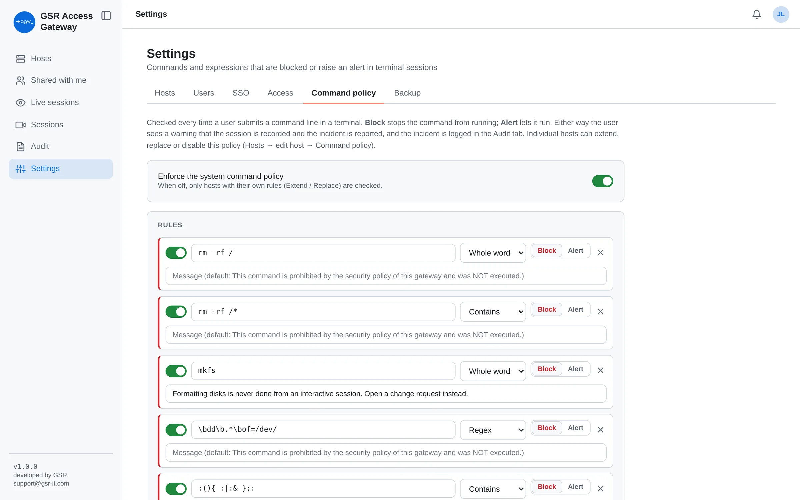Viewport: 800px width, 500px height.
Task: Delete the 'rm -rf /*' rule
Action: pos(600,311)
